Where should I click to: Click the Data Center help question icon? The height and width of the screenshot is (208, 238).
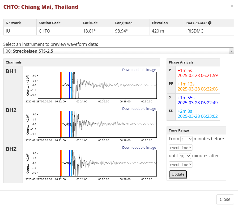[210, 23]
